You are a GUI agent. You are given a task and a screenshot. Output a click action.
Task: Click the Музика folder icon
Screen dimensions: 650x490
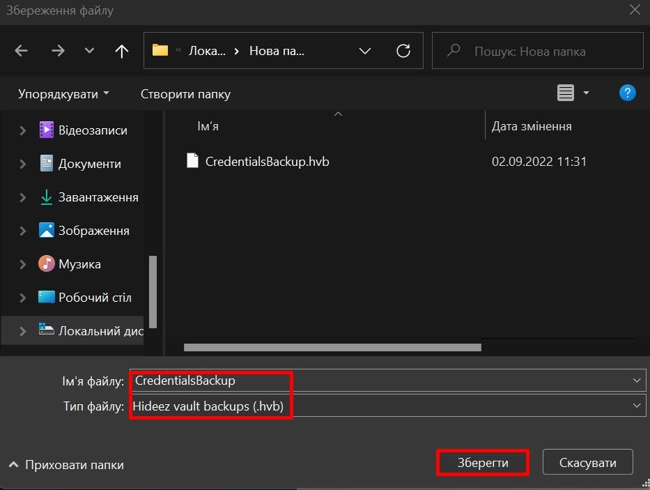[47, 264]
